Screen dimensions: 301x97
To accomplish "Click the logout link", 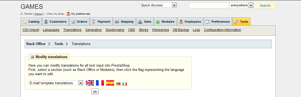I will click(39, 14).
